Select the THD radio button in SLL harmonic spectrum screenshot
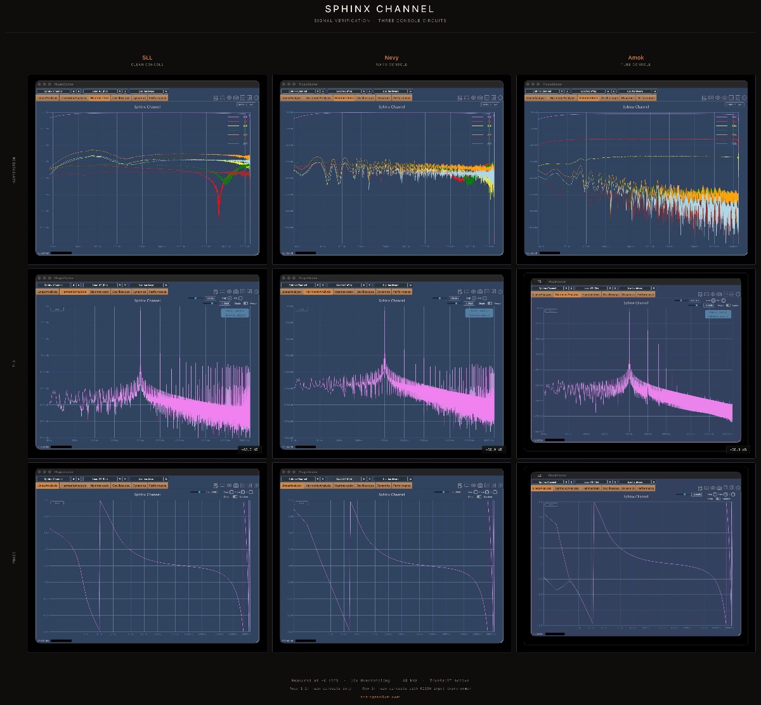 click(230, 298)
